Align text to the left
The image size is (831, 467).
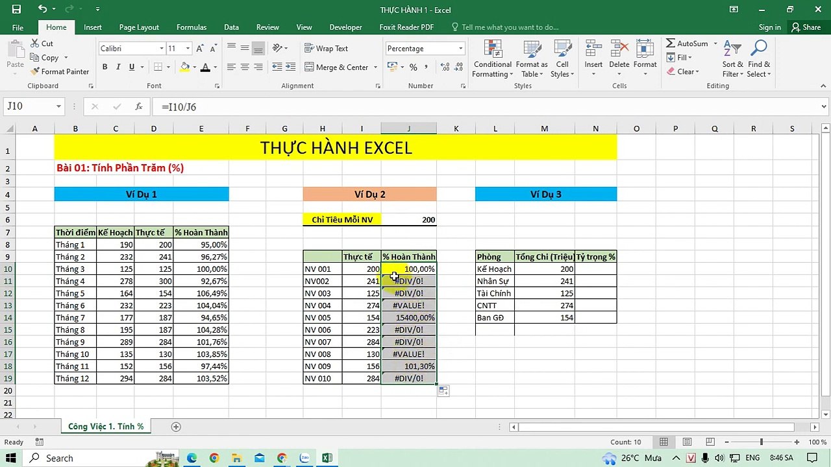click(x=231, y=67)
